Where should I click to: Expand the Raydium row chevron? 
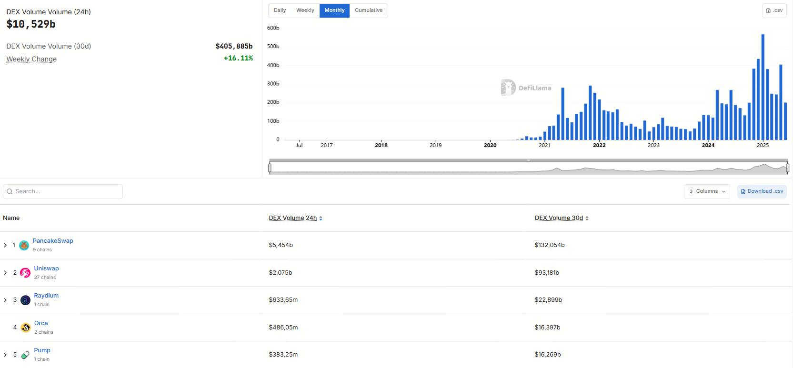(x=5, y=300)
